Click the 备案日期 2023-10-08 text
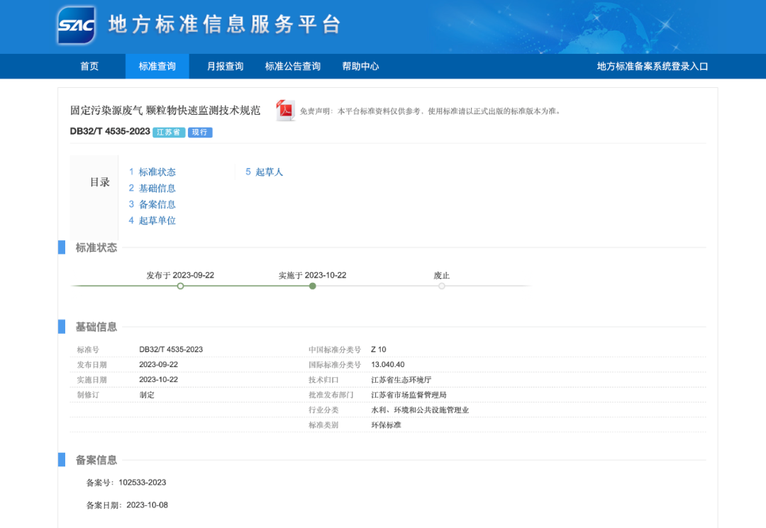The height and width of the screenshot is (528, 766). (x=127, y=505)
